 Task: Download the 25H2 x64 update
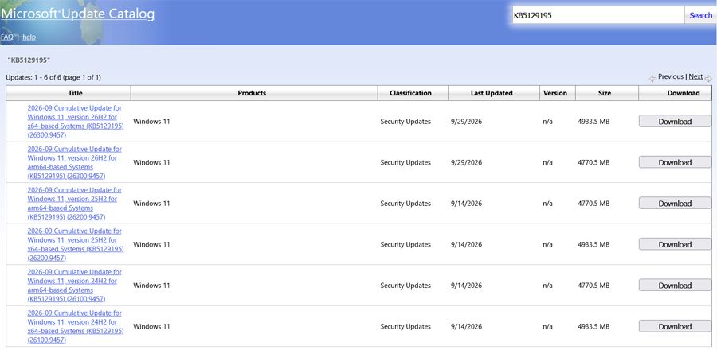pyautogui.click(x=675, y=244)
